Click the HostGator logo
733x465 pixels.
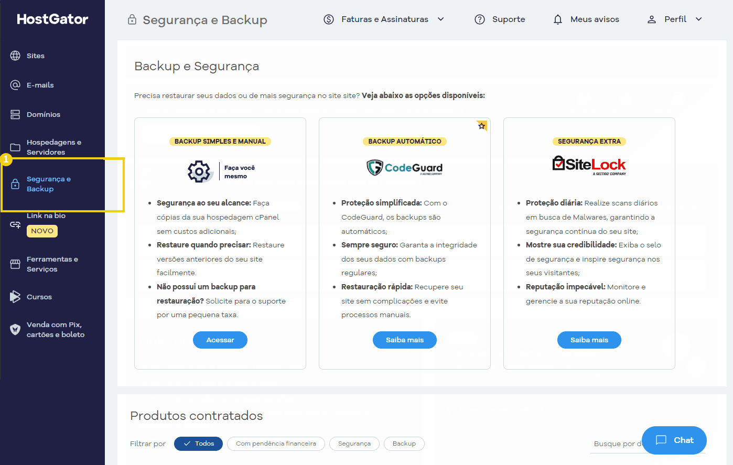[x=52, y=19]
